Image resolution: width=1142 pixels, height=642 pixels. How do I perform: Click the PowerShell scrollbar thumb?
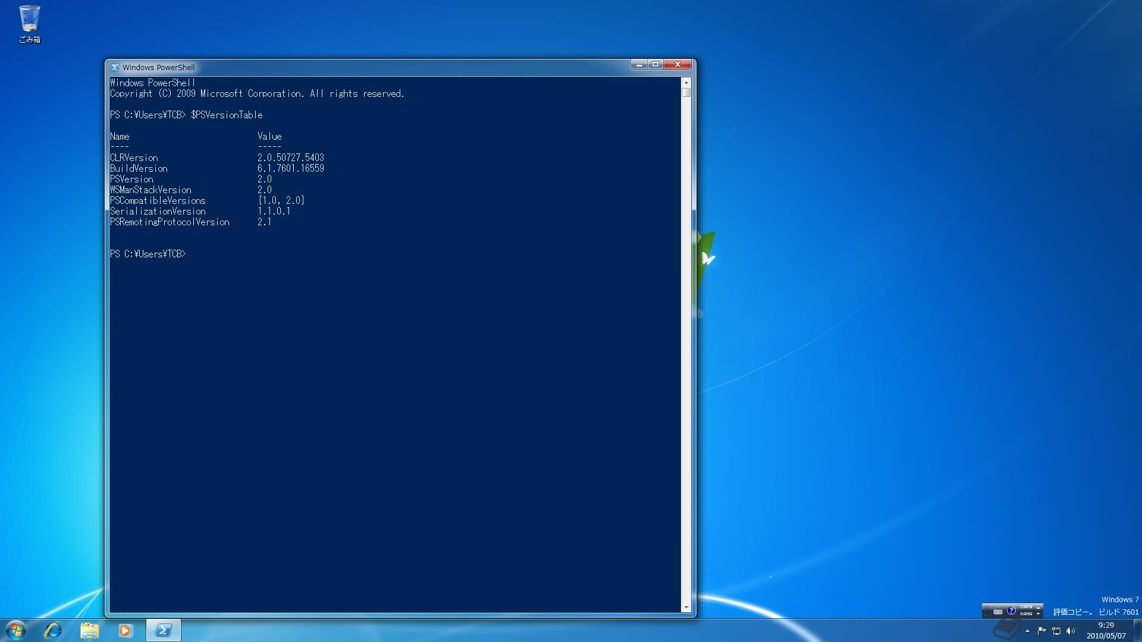click(x=686, y=93)
